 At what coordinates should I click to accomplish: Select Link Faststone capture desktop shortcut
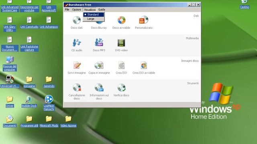29,44
